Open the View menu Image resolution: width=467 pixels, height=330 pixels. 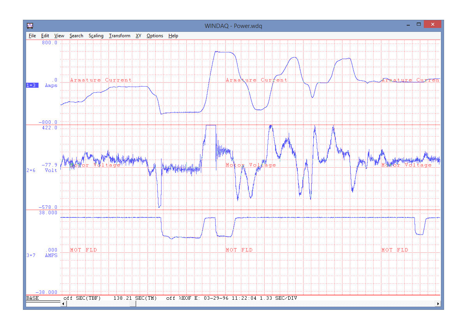[59, 36]
